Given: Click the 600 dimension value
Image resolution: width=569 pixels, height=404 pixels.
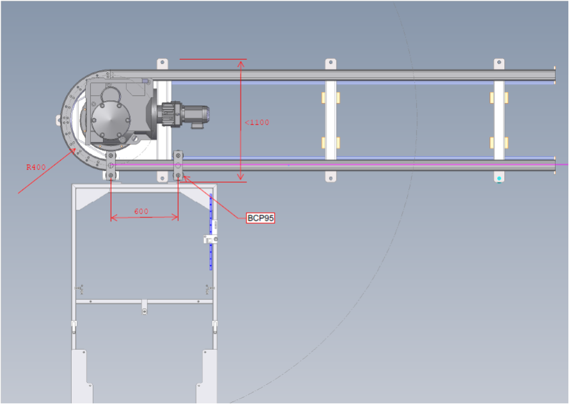Looking at the screenshot, I should coord(141,211).
